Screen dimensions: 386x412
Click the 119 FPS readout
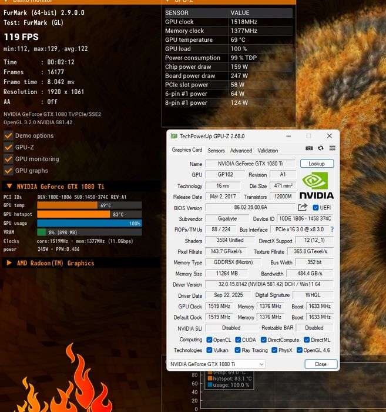click(21, 36)
